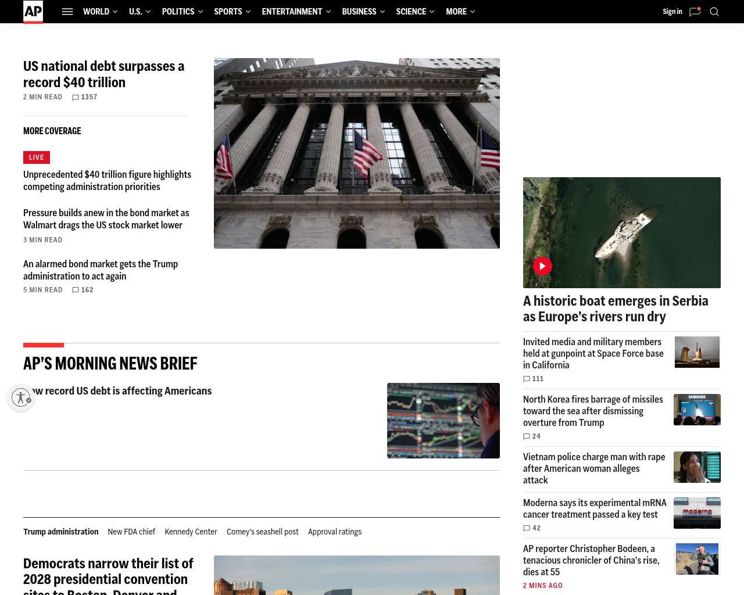Play the Serbia boat video
Screen dimensions: 744x595
[x=542, y=266]
